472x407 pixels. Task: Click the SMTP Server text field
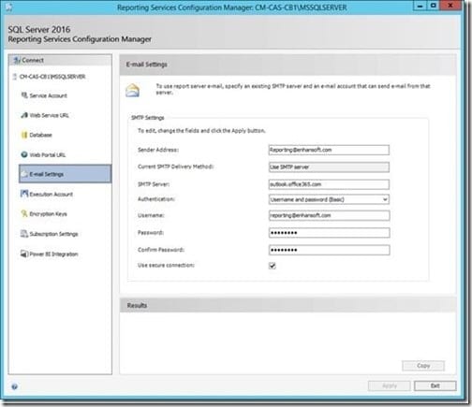pos(329,184)
